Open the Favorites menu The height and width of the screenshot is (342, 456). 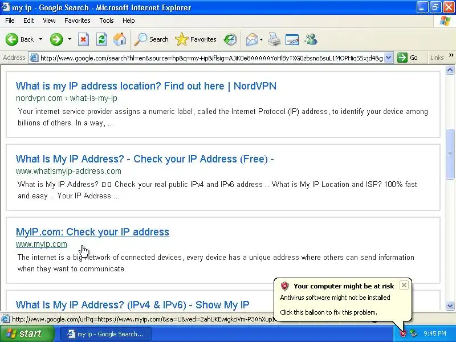click(78, 21)
